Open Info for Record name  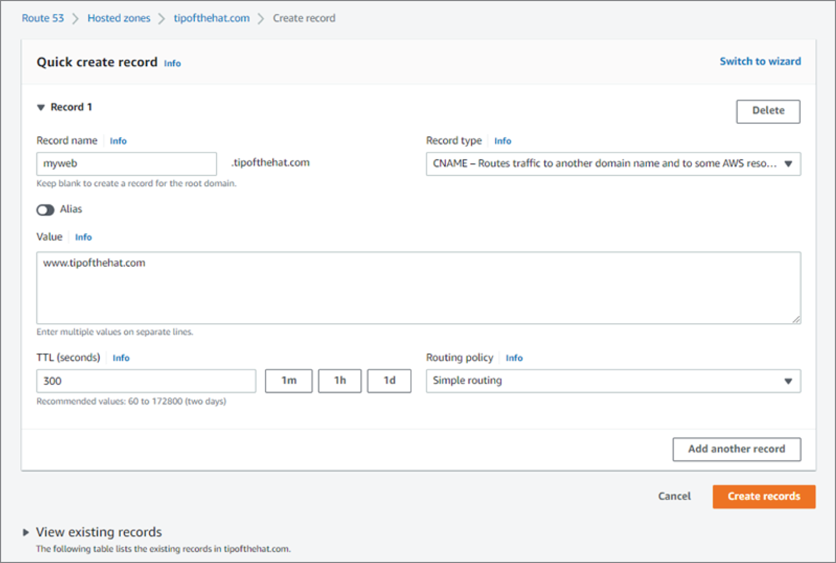[x=118, y=141]
